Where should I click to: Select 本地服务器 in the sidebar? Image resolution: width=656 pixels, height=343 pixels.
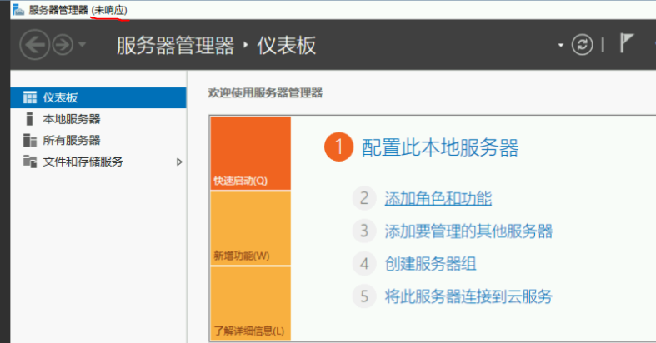98,119
